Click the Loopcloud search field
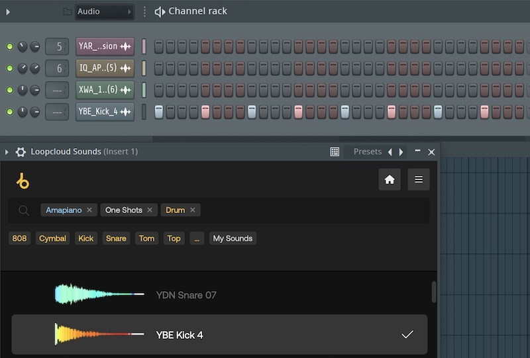Viewport: 530px width, 358px height. (219, 210)
